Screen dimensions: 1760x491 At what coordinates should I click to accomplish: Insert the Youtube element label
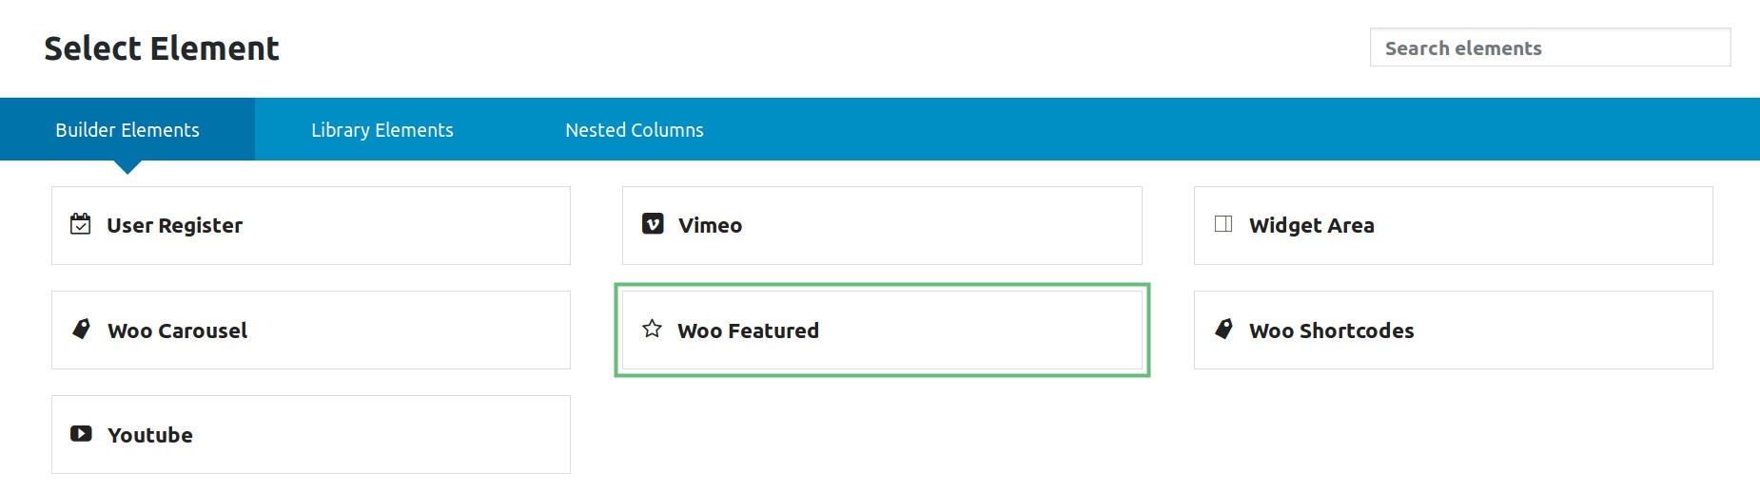click(x=150, y=435)
